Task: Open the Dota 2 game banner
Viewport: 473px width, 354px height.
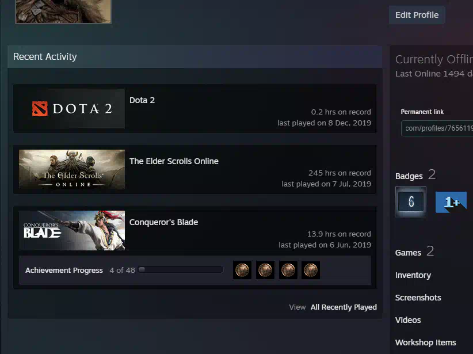Action: [72, 108]
